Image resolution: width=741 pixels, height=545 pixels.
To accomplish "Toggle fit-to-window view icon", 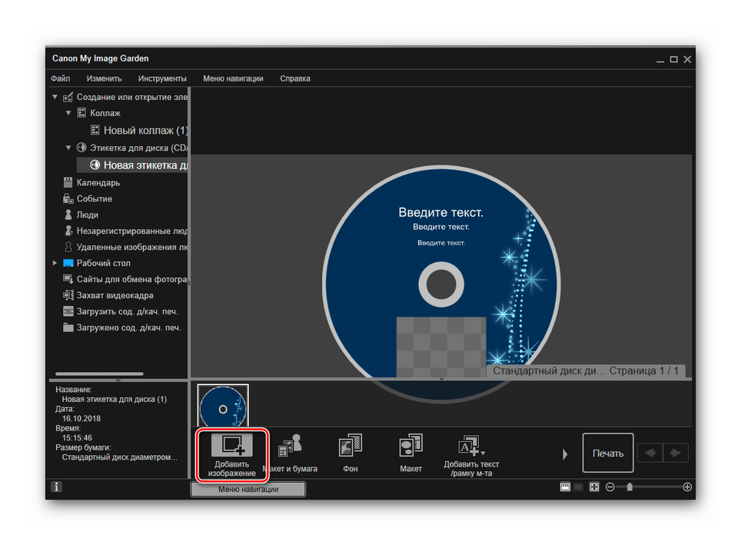I will click(x=594, y=487).
